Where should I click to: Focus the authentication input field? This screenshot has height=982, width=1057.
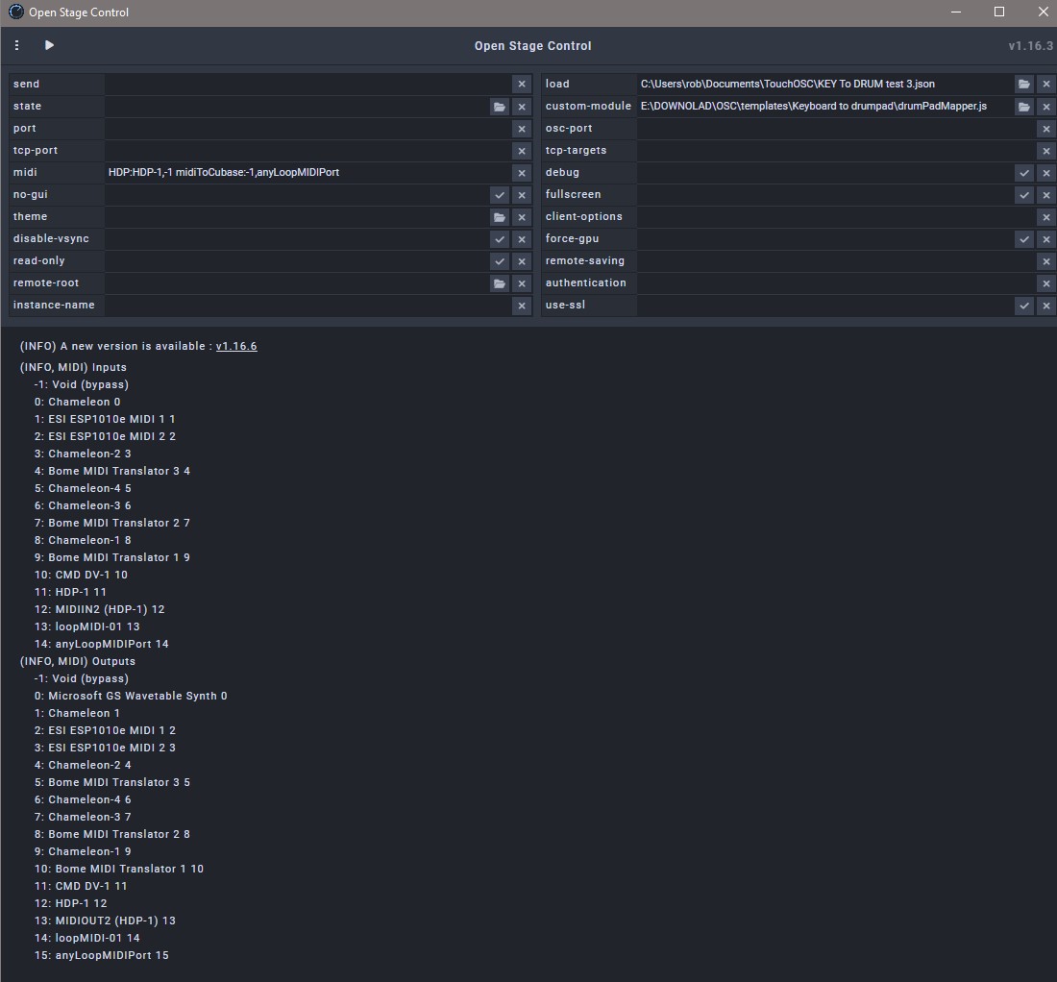[836, 283]
